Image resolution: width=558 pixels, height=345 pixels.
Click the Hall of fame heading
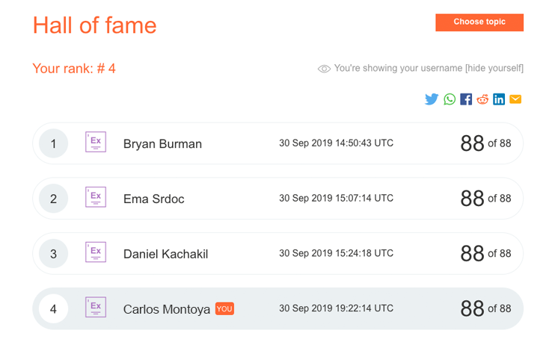[x=94, y=25]
